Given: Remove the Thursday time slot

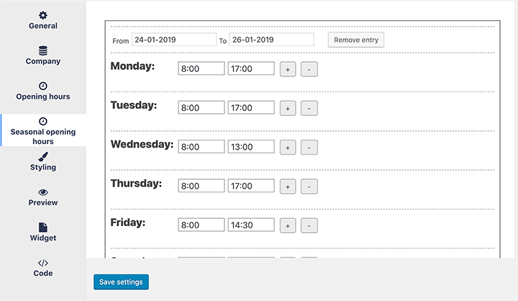Looking at the screenshot, I should (309, 187).
